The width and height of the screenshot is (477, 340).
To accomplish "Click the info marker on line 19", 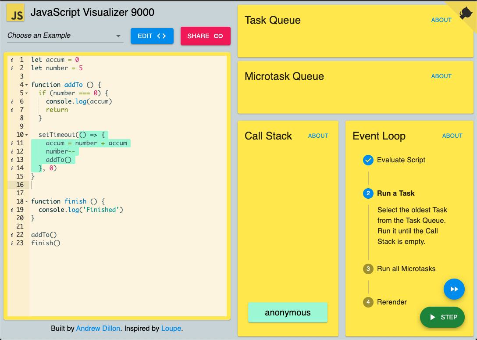I will 12,210.
